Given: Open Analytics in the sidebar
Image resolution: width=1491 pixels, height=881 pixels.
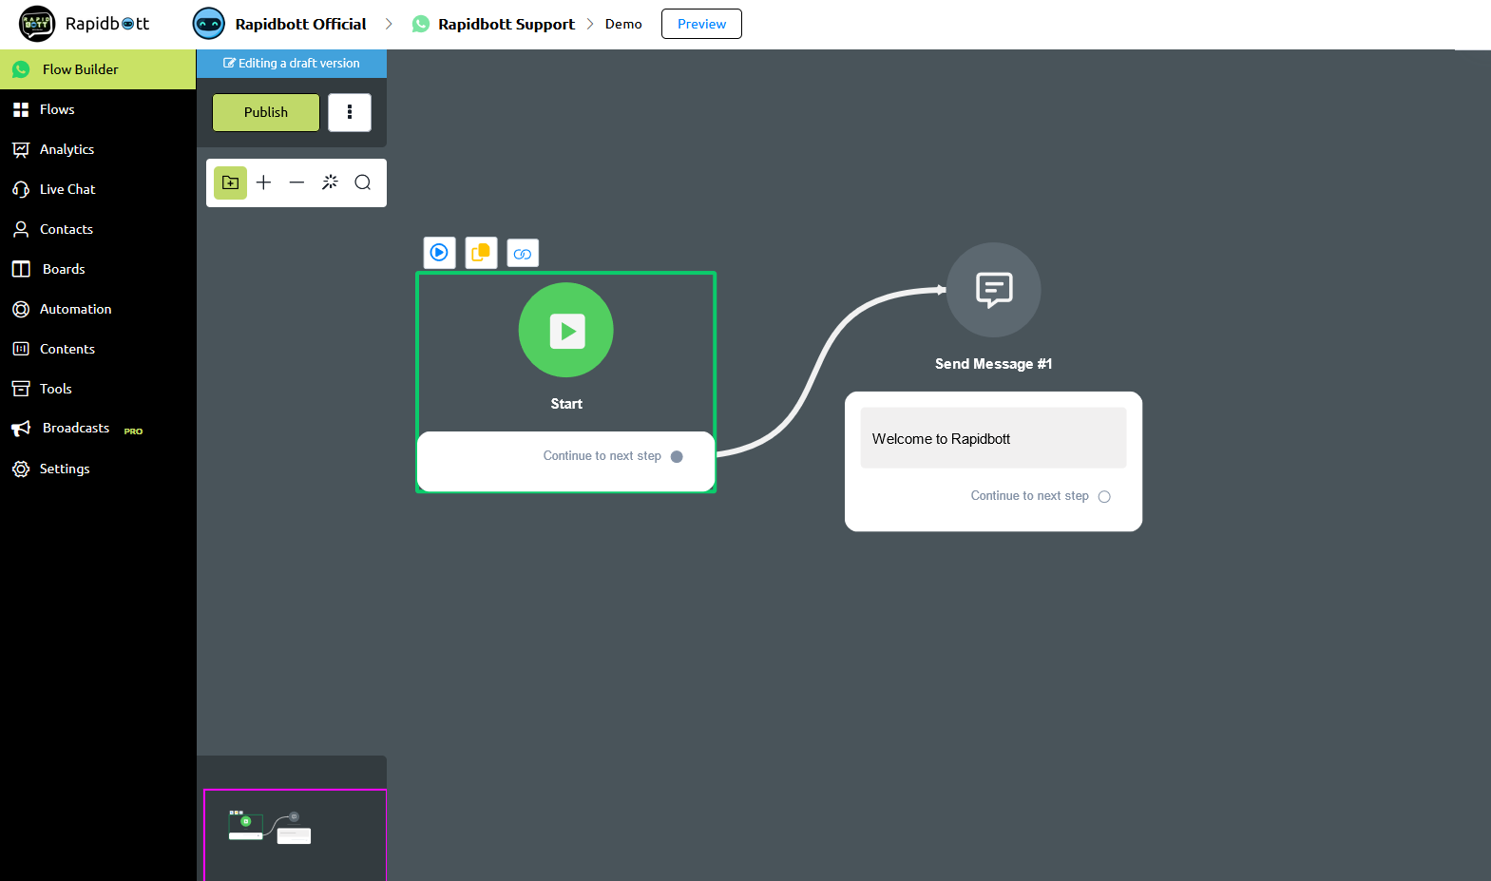Looking at the screenshot, I should (67, 149).
